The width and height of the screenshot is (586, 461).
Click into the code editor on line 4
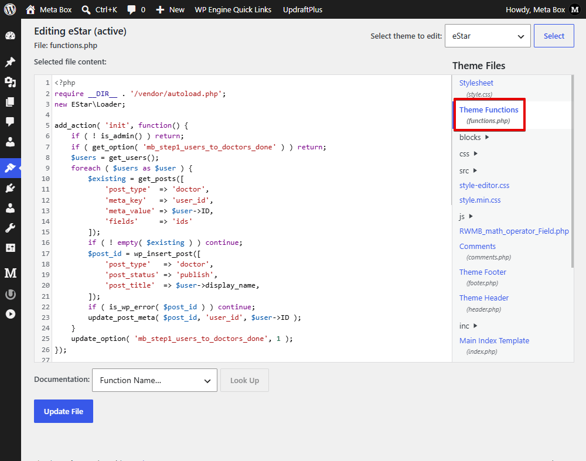(253, 115)
